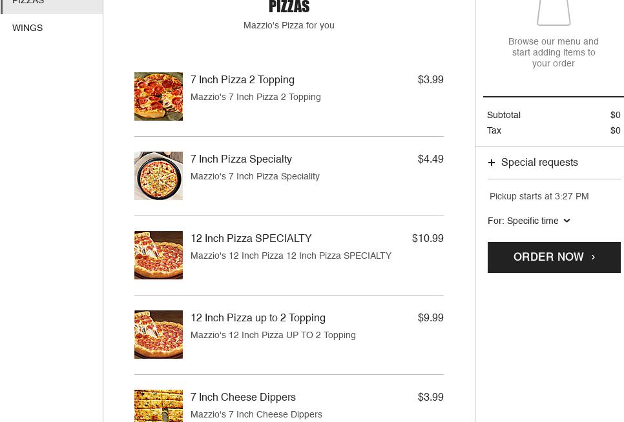The width and height of the screenshot is (624, 422).
Task: Click the Subtotal $0 row
Action: point(554,115)
